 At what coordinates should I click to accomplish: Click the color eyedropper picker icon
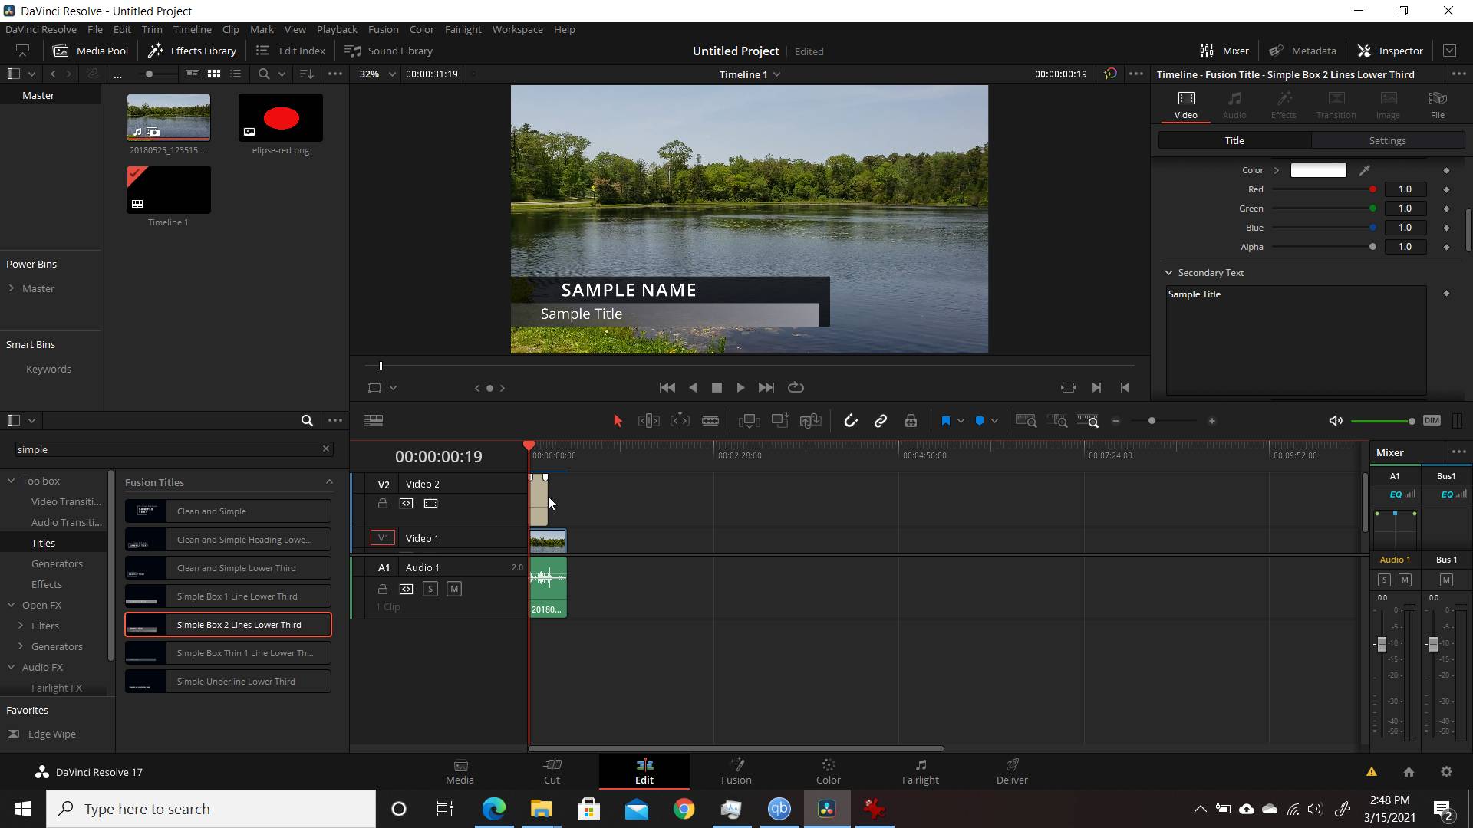point(1364,170)
